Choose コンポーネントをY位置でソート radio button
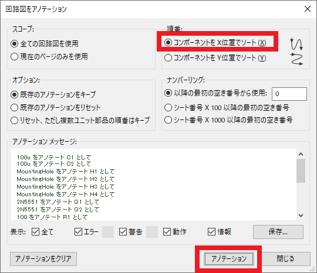This screenshot has height=273, width=317. (x=215, y=58)
